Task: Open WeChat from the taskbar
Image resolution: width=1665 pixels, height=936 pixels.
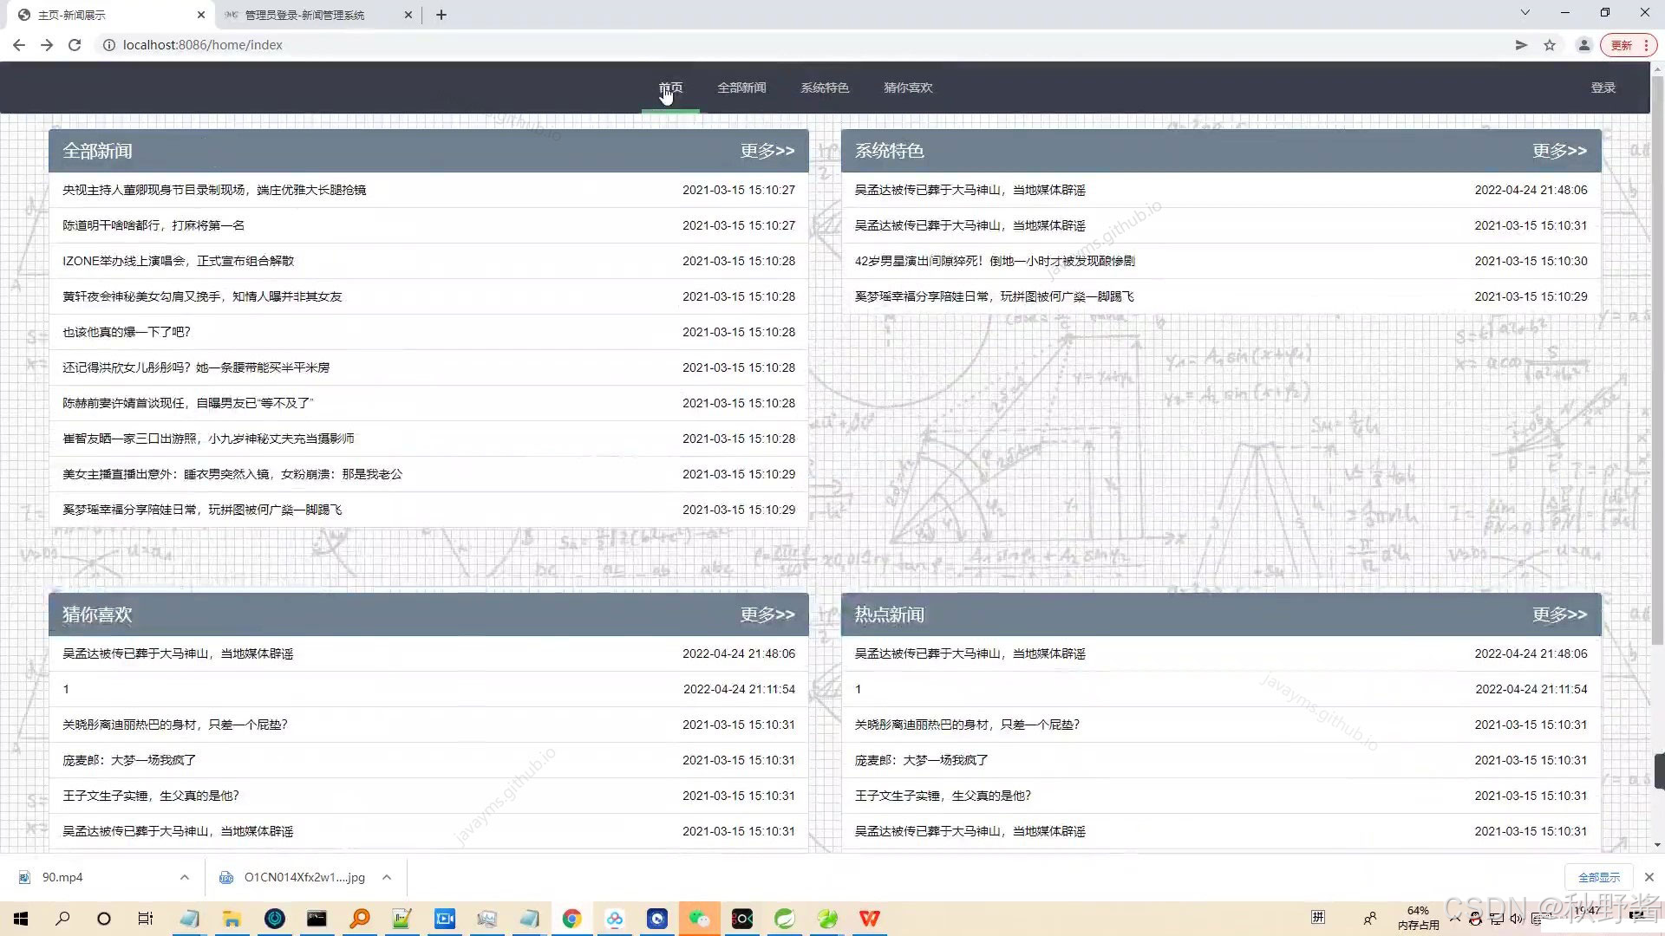Action: [x=699, y=919]
